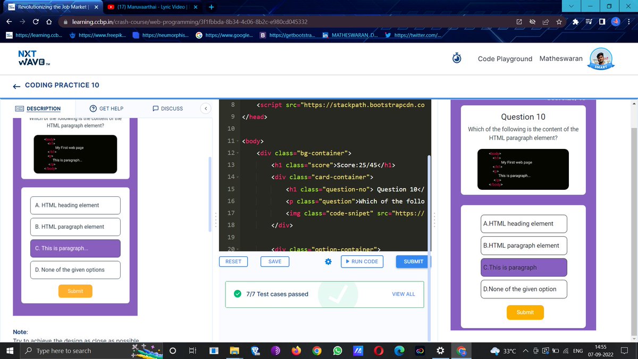Switch to the Description tab
Viewport: 638px width, 359px height.
point(38,108)
